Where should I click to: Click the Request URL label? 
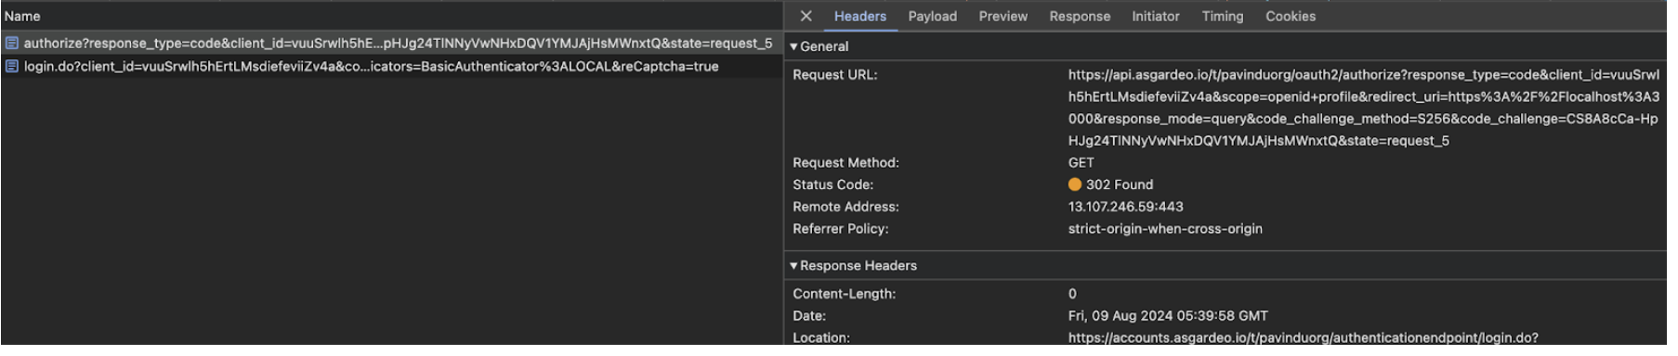pyautogui.click(x=834, y=75)
